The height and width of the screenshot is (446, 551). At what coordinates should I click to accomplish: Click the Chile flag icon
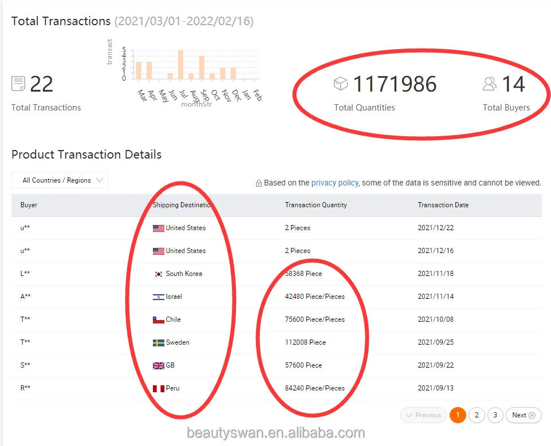point(159,319)
